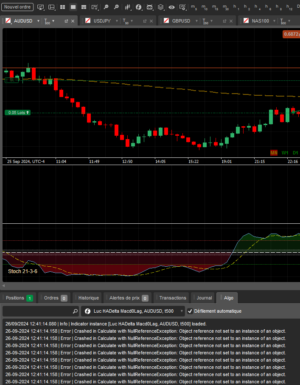This screenshot has height=385, width=300.
Task: Expand the AUDUSD symbol dropdown arrow
Action: (x=38, y=21)
